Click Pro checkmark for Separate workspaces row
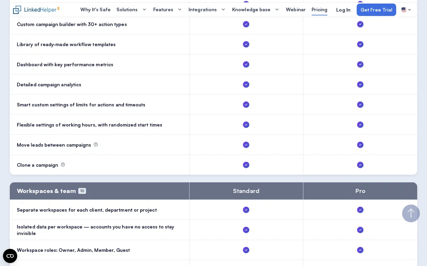 (x=360, y=210)
